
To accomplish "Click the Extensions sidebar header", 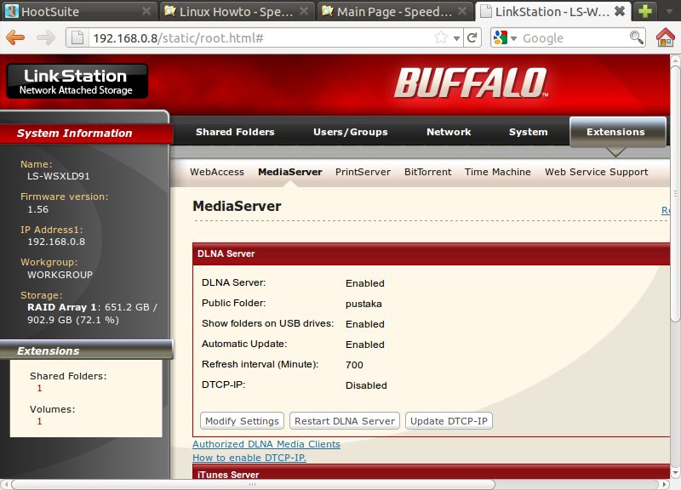I will [86, 350].
